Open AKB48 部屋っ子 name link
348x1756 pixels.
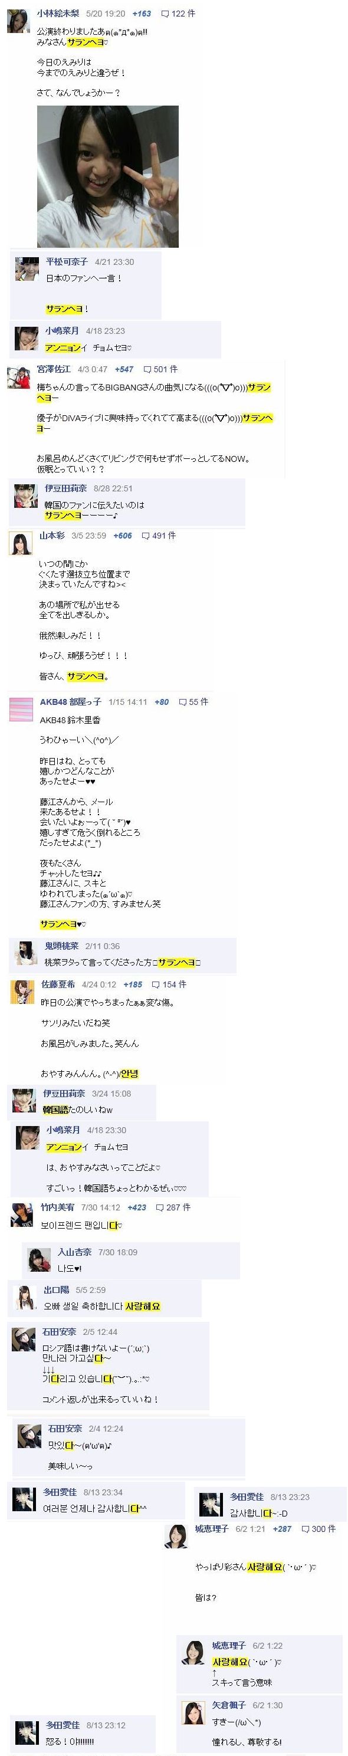click(71, 702)
